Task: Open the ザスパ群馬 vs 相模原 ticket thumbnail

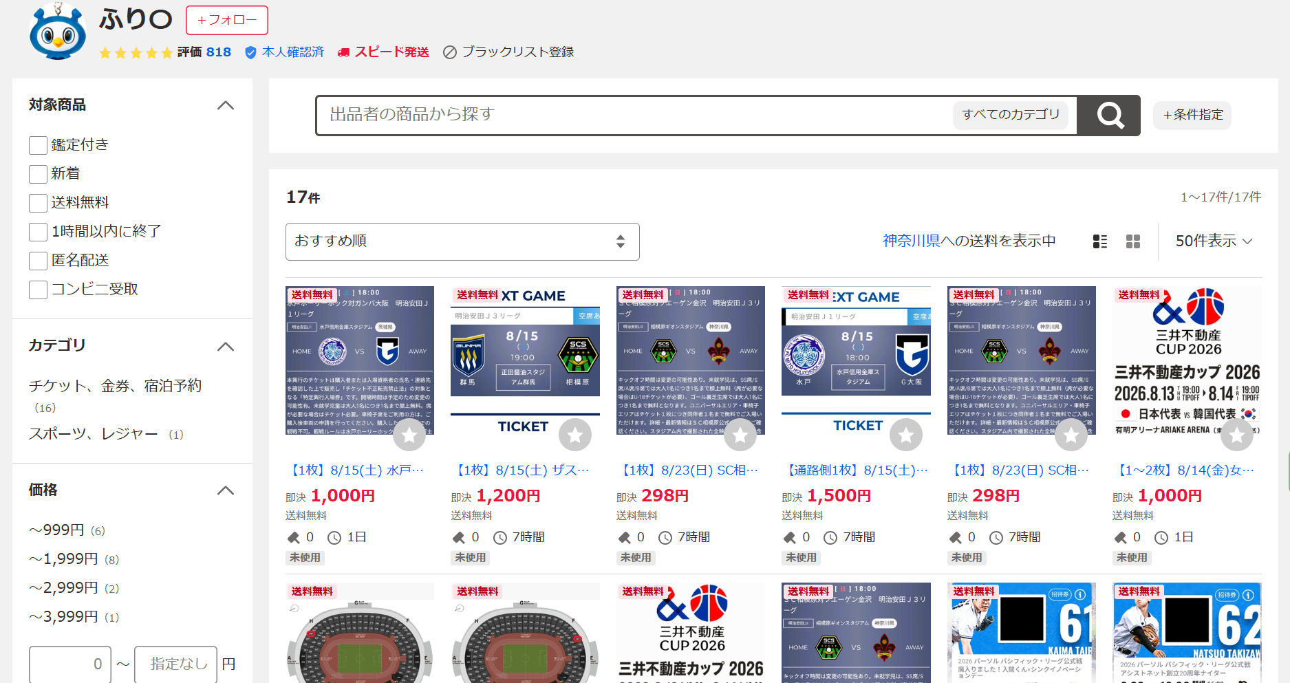Action: pos(525,360)
